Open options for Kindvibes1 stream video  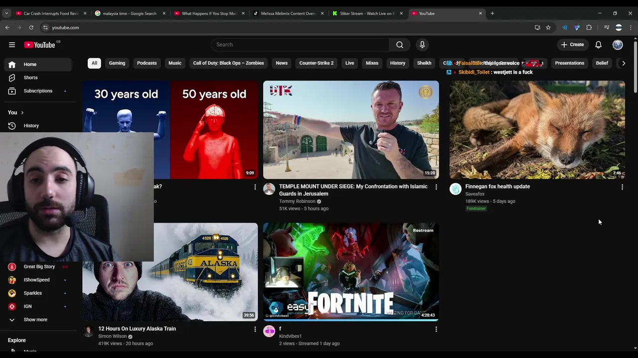[436, 329]
